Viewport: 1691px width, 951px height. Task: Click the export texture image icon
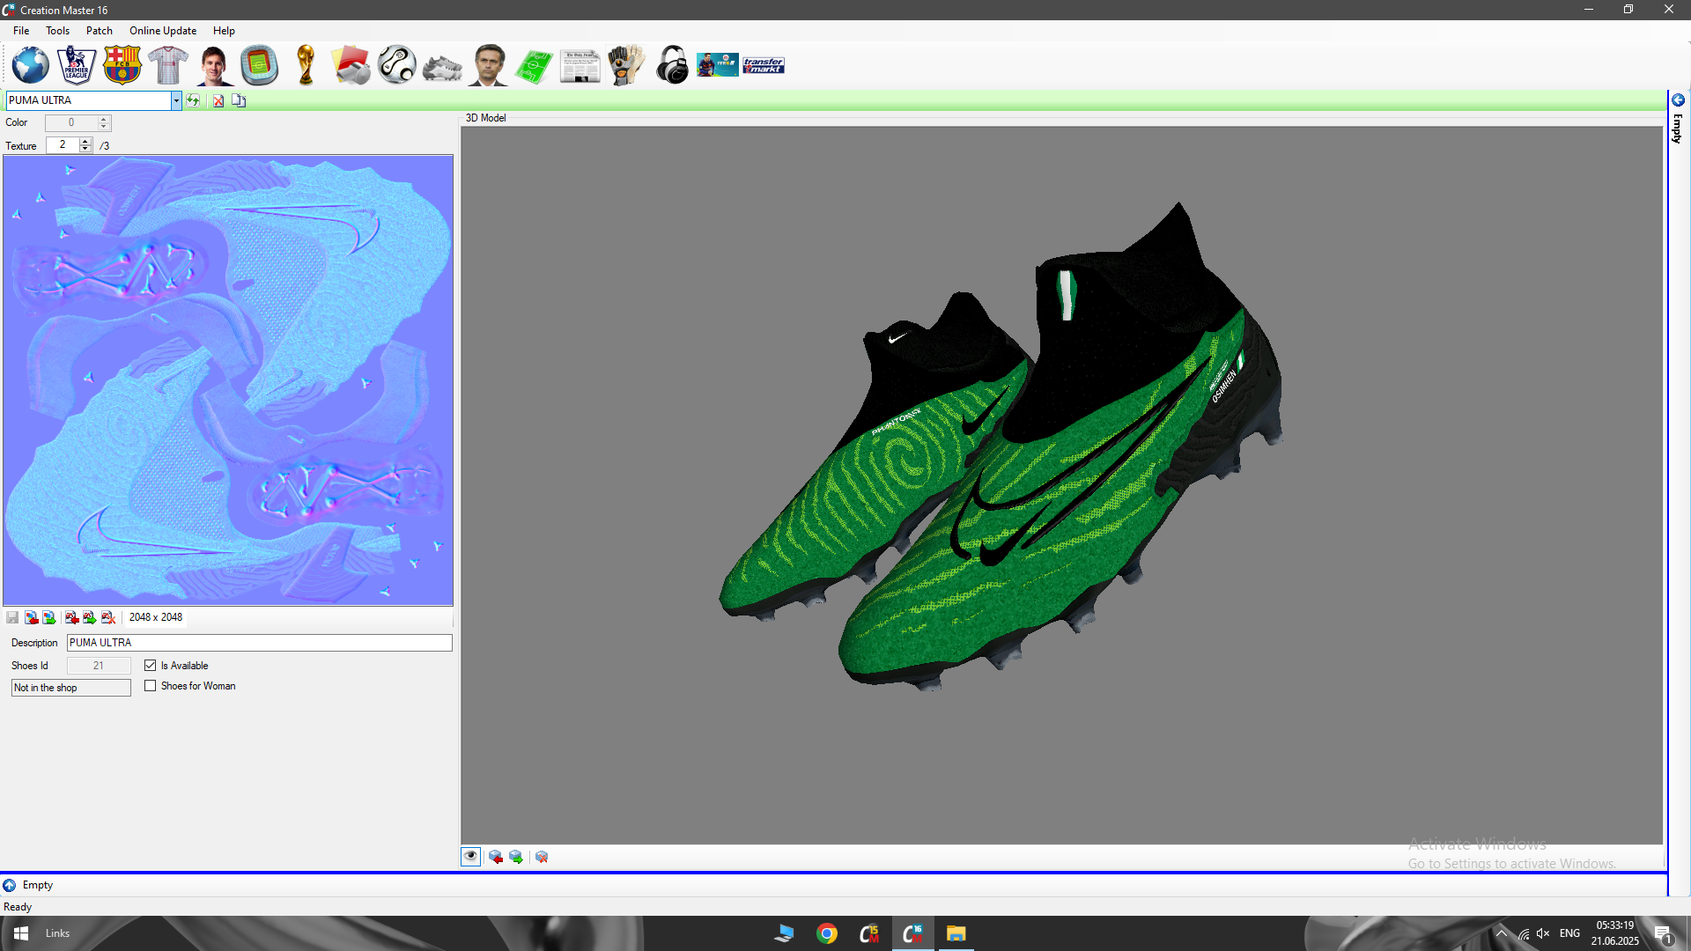click(x=49, y=617)
